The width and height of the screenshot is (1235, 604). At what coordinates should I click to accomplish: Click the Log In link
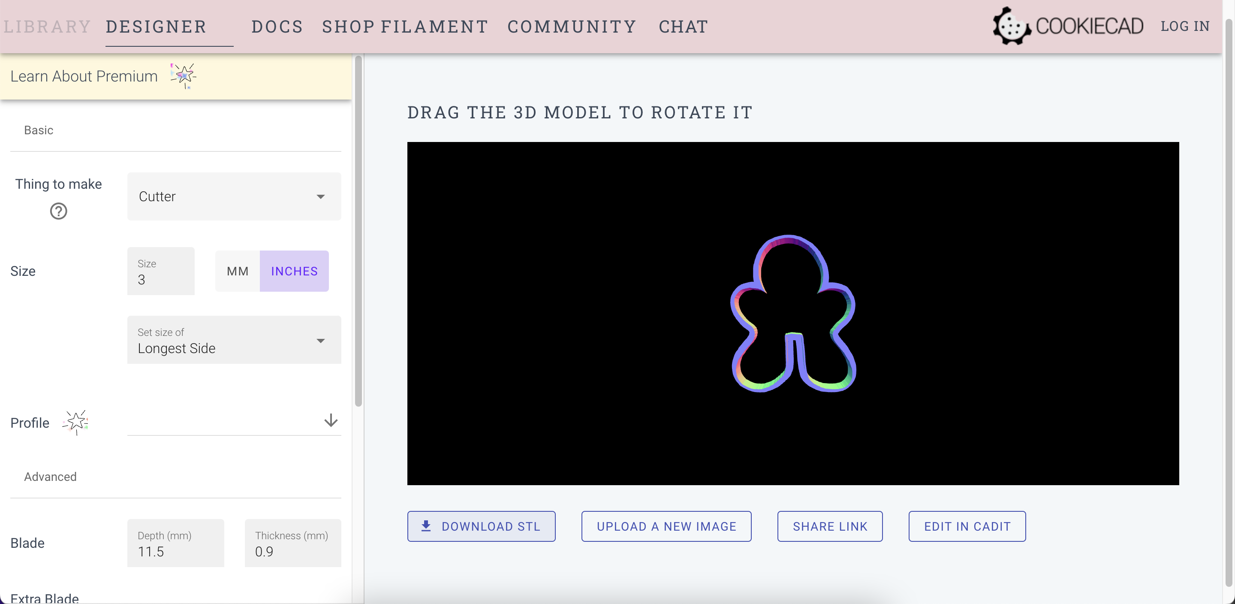click(1185, 27)
